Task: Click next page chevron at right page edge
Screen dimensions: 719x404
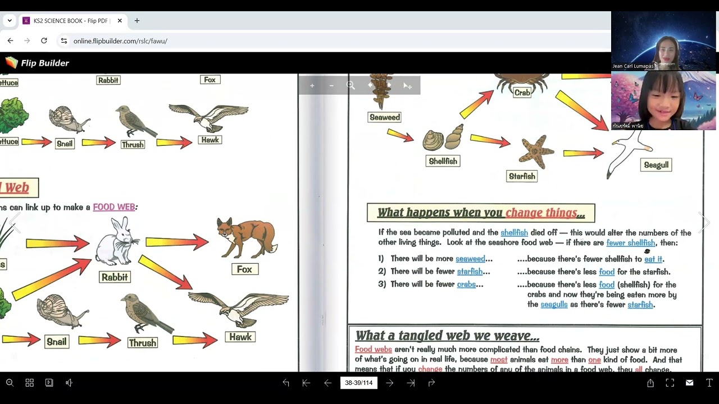Action: [705, 222]
